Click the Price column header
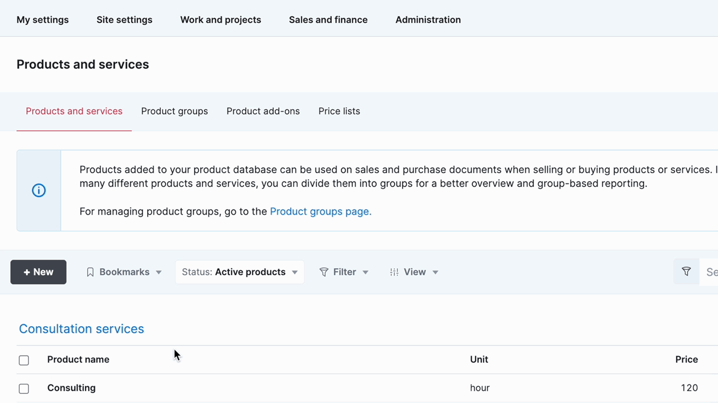The height and width of the screenshot is (403, 718). click(x=687, y=360)
